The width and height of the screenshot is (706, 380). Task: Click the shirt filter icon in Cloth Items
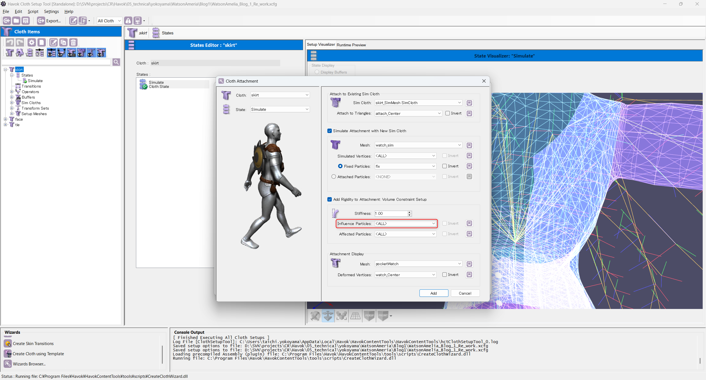(x=10, y=53)
